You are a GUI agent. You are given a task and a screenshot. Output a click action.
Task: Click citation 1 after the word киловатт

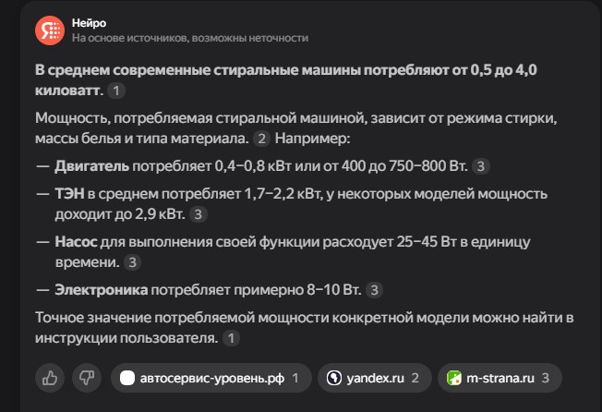point(116,91)
